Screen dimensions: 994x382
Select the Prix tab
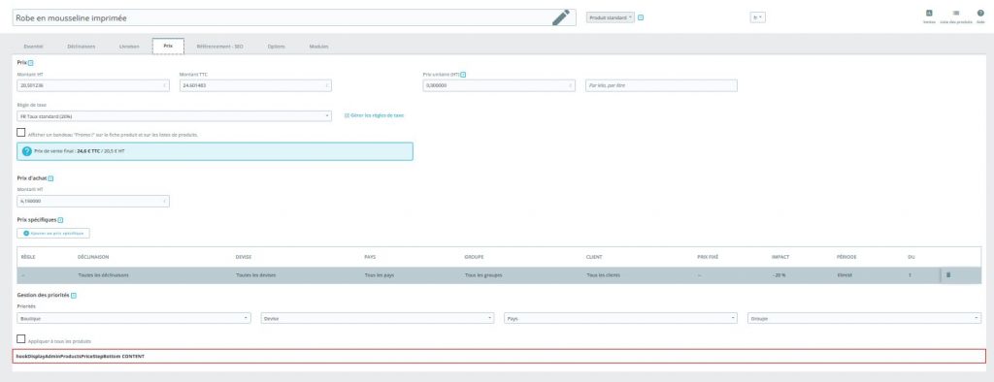tap(168, 47)
